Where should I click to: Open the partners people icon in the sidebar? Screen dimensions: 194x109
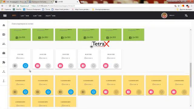pyautogui.click(x=4, y=44)
